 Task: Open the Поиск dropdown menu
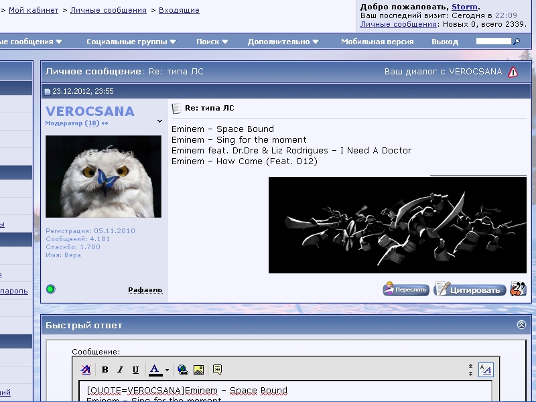(212, 42)
